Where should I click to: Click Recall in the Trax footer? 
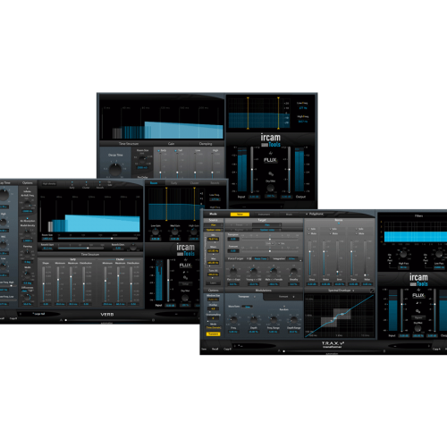click(215, 349)
